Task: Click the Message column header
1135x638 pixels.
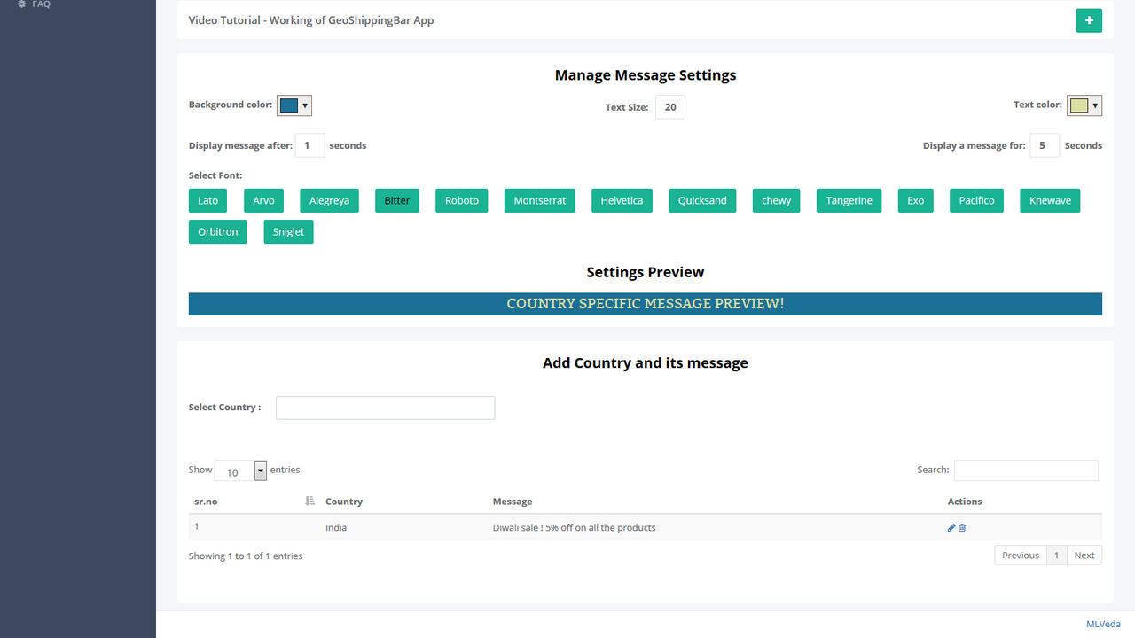Action: click(x=513, y=502)
